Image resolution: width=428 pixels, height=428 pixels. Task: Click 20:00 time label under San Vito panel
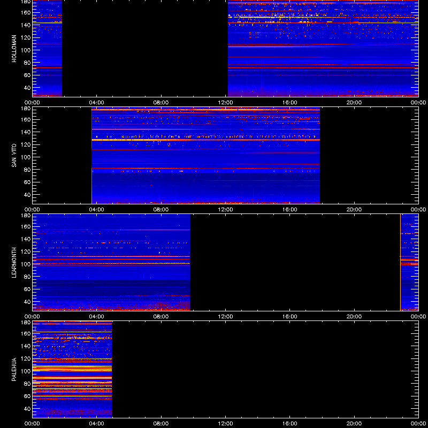pos(354,210)
